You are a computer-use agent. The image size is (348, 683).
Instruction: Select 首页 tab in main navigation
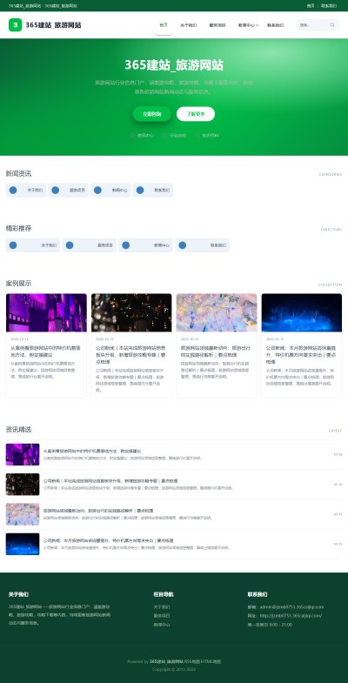coord(164,25)
